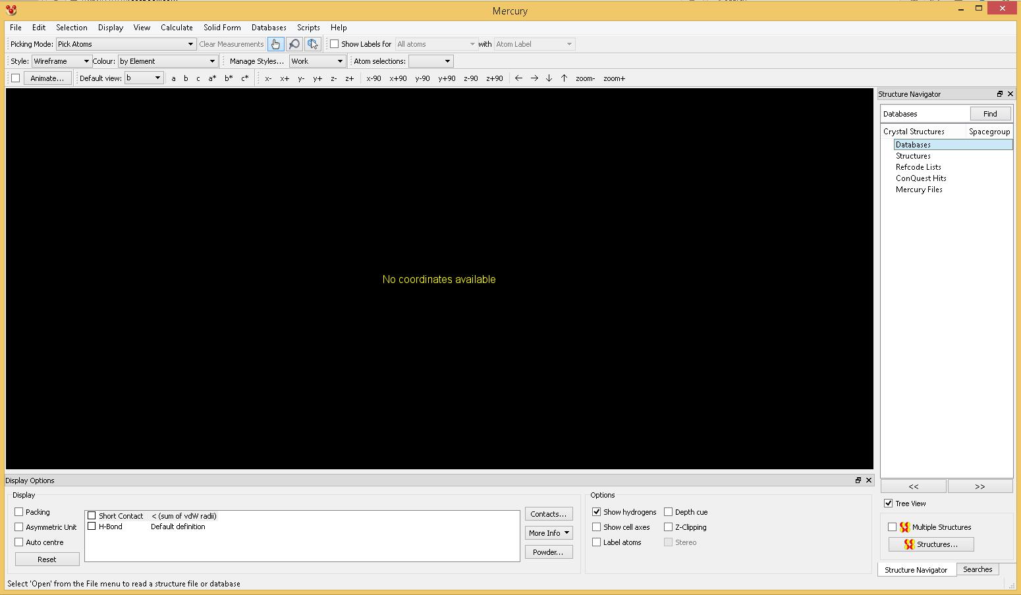
Task: Rotate by y+90
Action: tap(447, 78)
